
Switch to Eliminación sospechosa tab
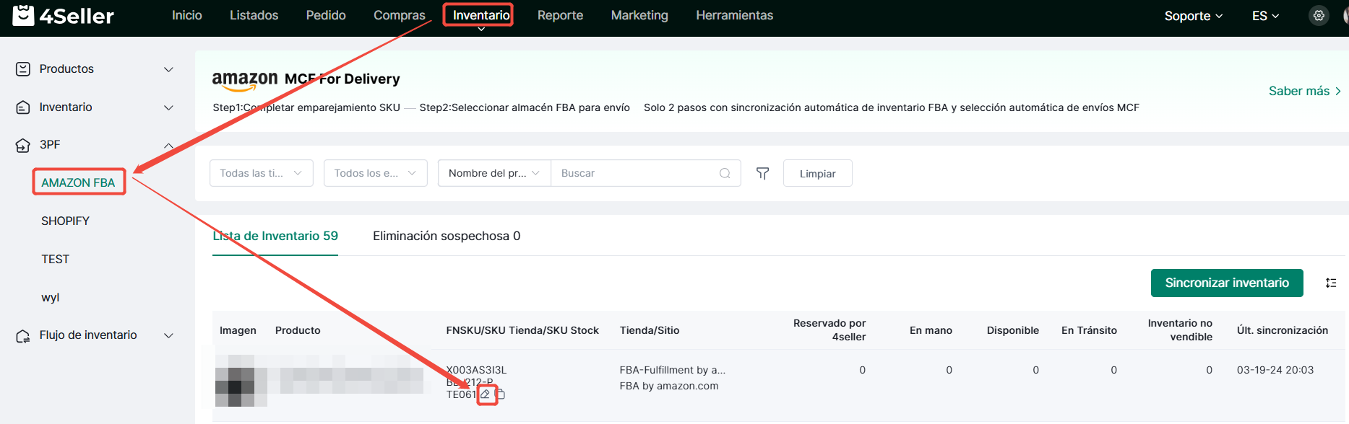447,236
